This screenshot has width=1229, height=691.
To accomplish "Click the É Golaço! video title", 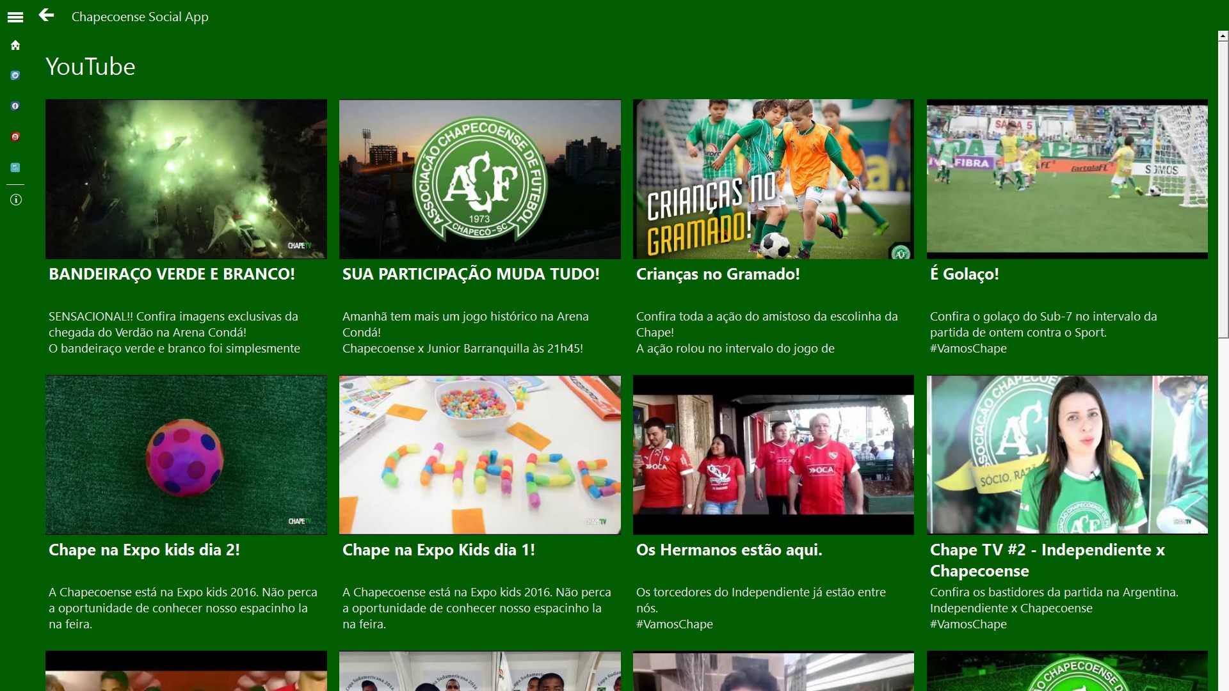I will [x=964, y=274].
